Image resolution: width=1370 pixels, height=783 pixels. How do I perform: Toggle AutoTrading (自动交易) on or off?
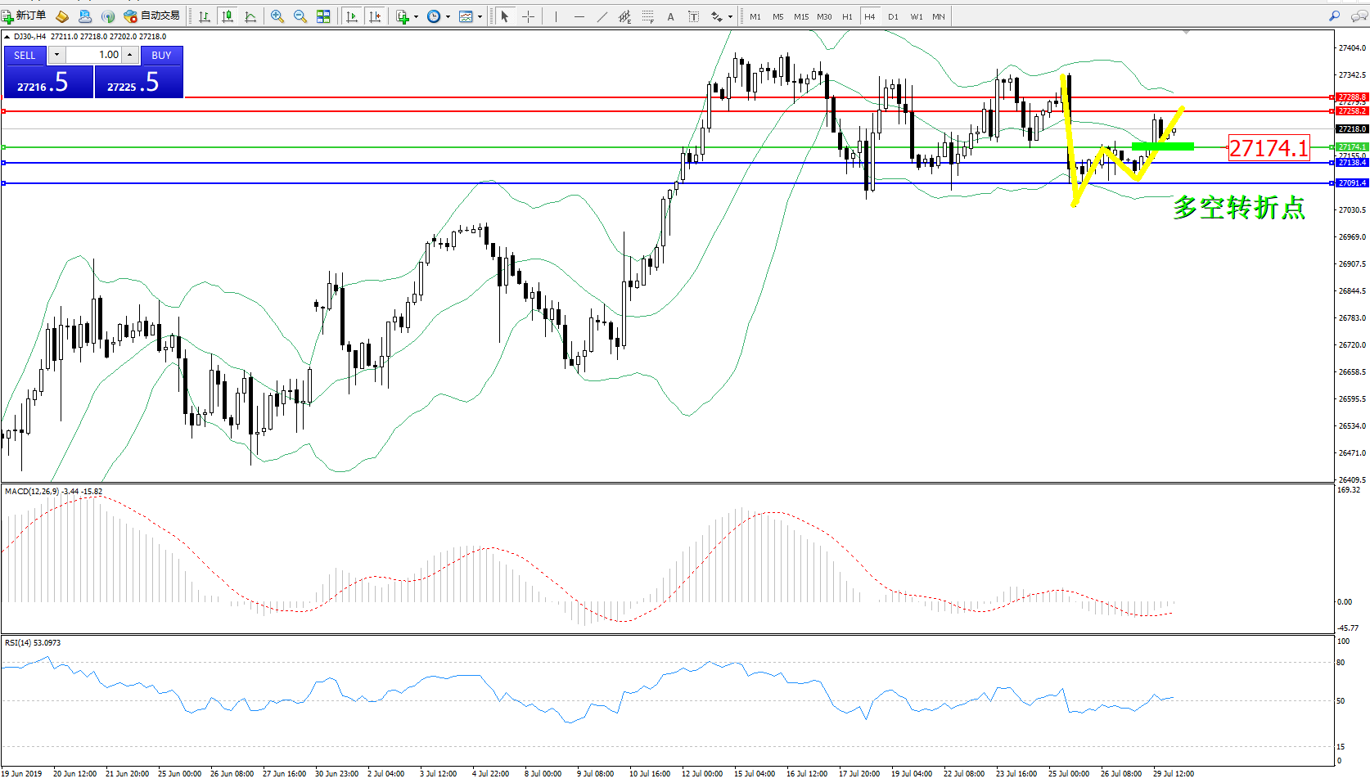click(152, 16)
